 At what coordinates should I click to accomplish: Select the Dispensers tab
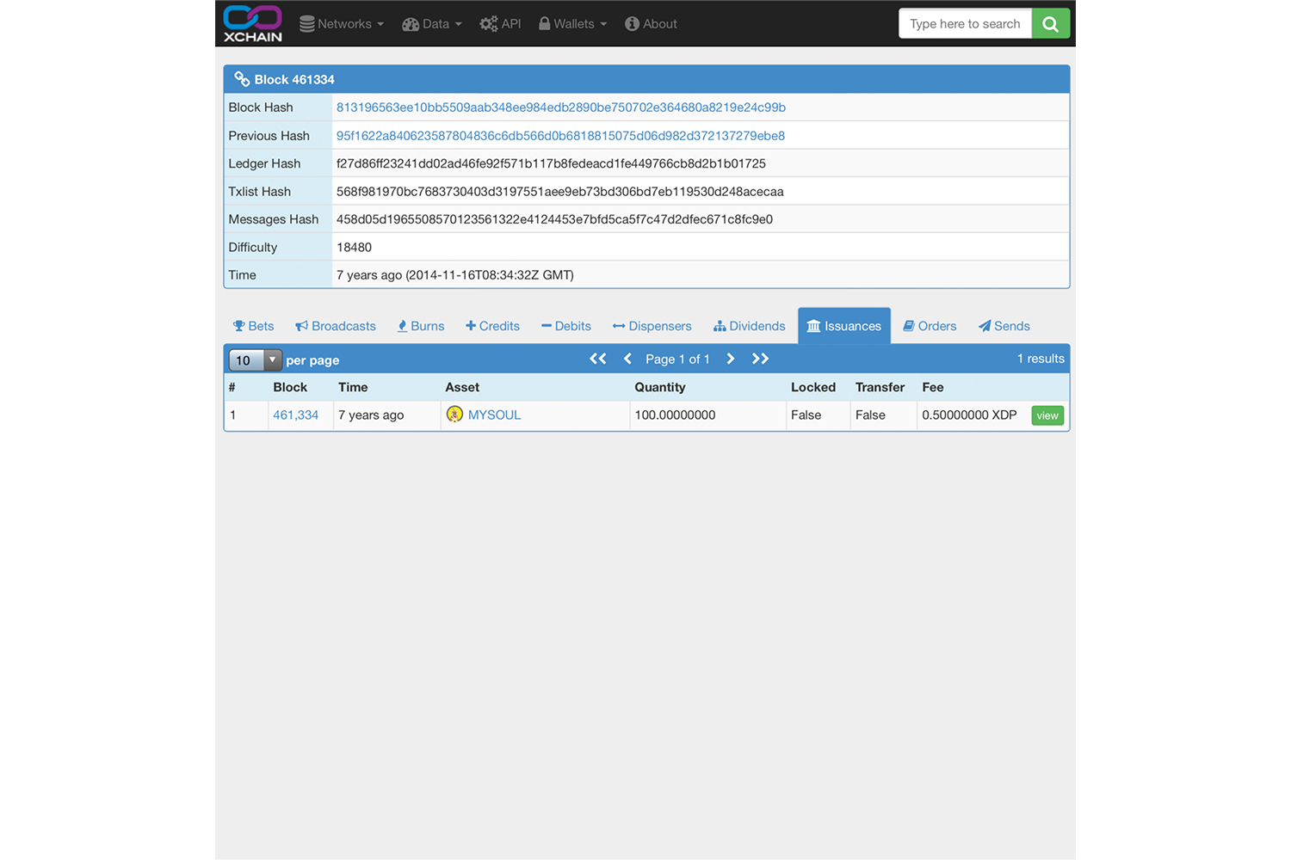(652, 326)
